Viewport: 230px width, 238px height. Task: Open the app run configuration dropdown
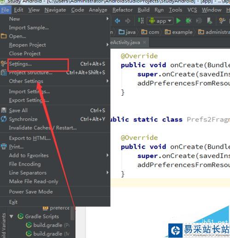160,21
